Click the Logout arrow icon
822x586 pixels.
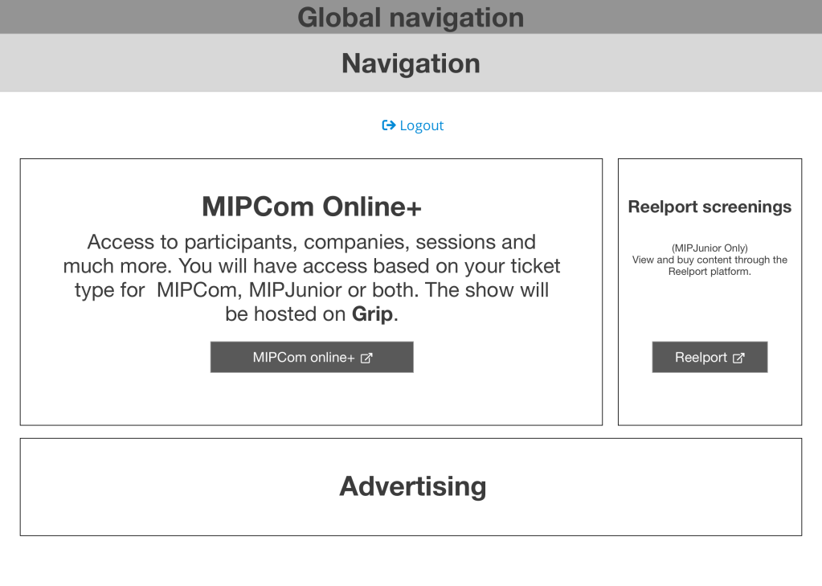coord(389,125)
